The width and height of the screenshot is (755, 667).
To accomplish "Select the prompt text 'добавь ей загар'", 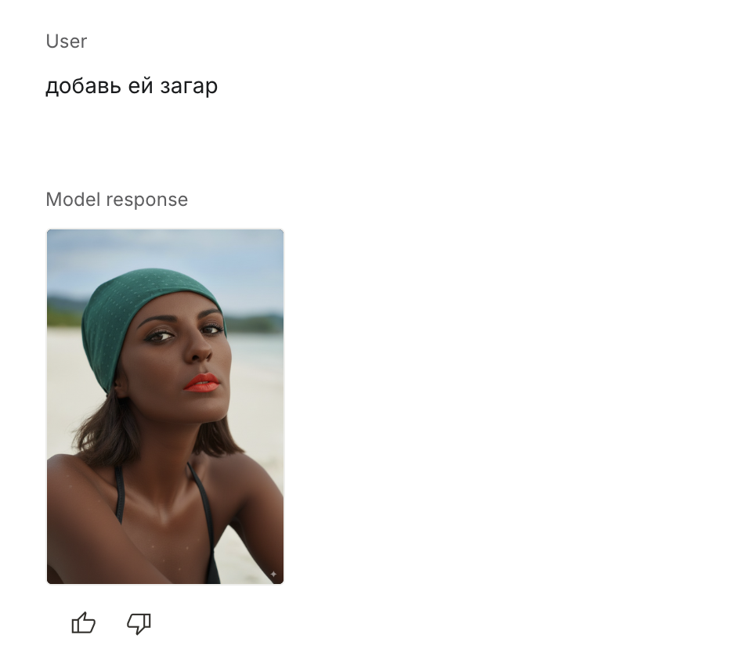I will 132,86.
